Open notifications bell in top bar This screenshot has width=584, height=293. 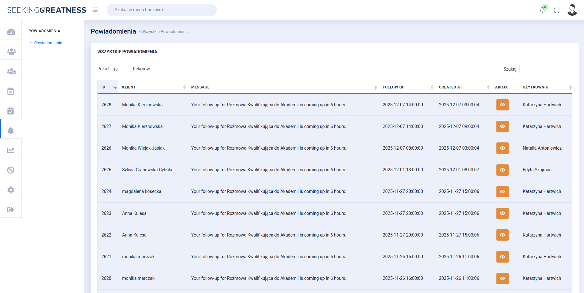coord(542,10)
